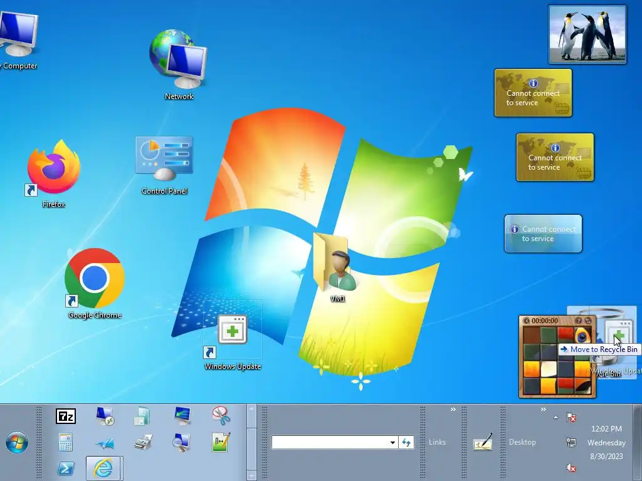642x481 pixels.
Task: Click the penguins slideshow gadget
Action: [x=587, y=34]
